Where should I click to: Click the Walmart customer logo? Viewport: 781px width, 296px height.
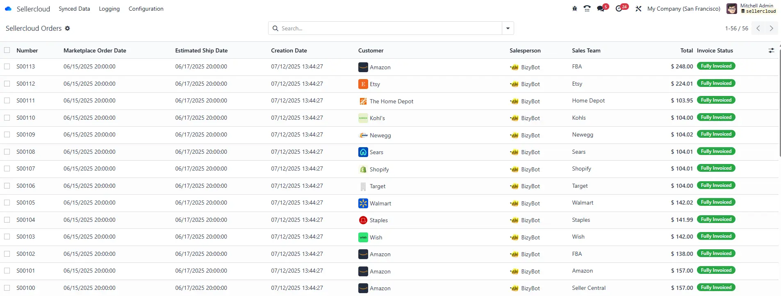363,203
